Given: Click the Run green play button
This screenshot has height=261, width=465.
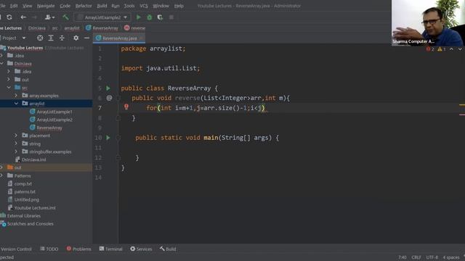Looking at the screenshot, I should (139, 17).
